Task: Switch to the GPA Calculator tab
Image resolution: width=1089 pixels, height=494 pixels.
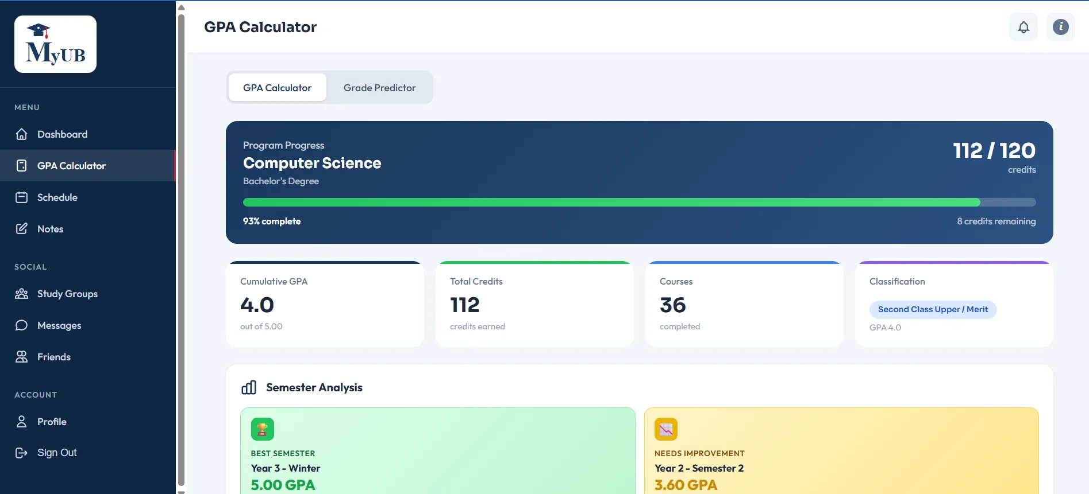Action: (x=278, y=88)
